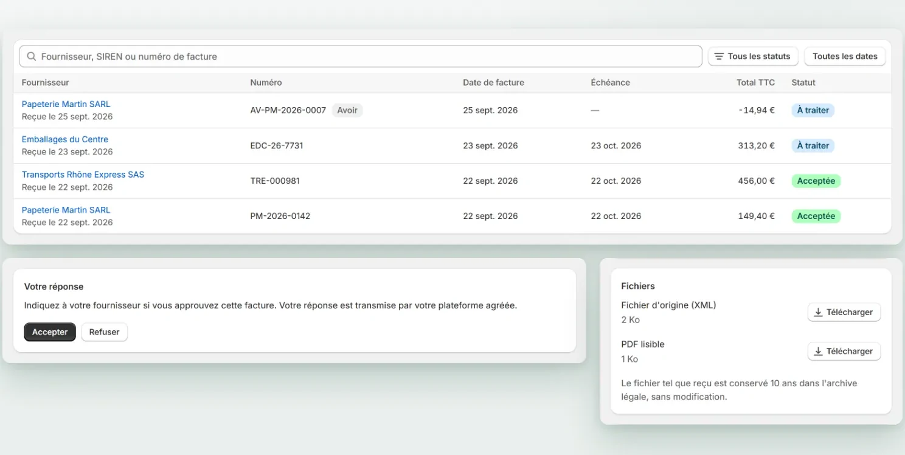Open Papeterie Martin SARL on the AV-PM-2026-0007 row
Screen dimensions: 905x455
click(66, 104)
